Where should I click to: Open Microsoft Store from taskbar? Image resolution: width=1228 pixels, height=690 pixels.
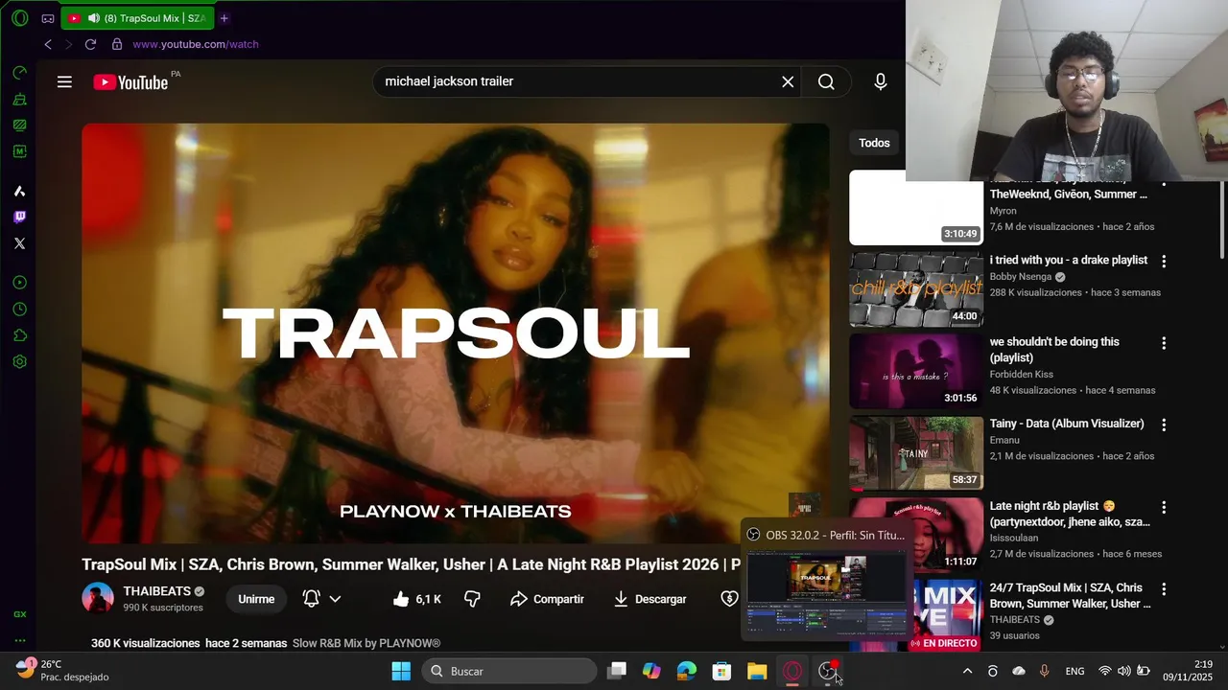click(721, 671)
